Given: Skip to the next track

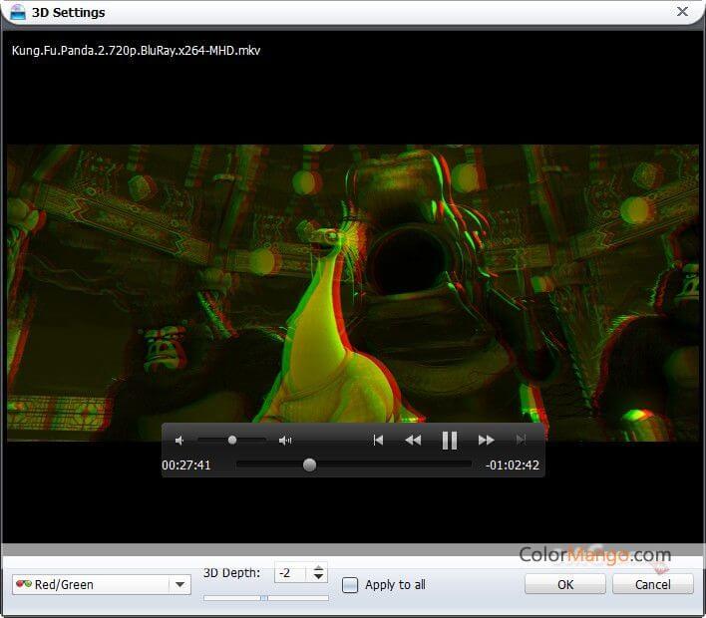Looking at the screenshot, I should (521, 440).
